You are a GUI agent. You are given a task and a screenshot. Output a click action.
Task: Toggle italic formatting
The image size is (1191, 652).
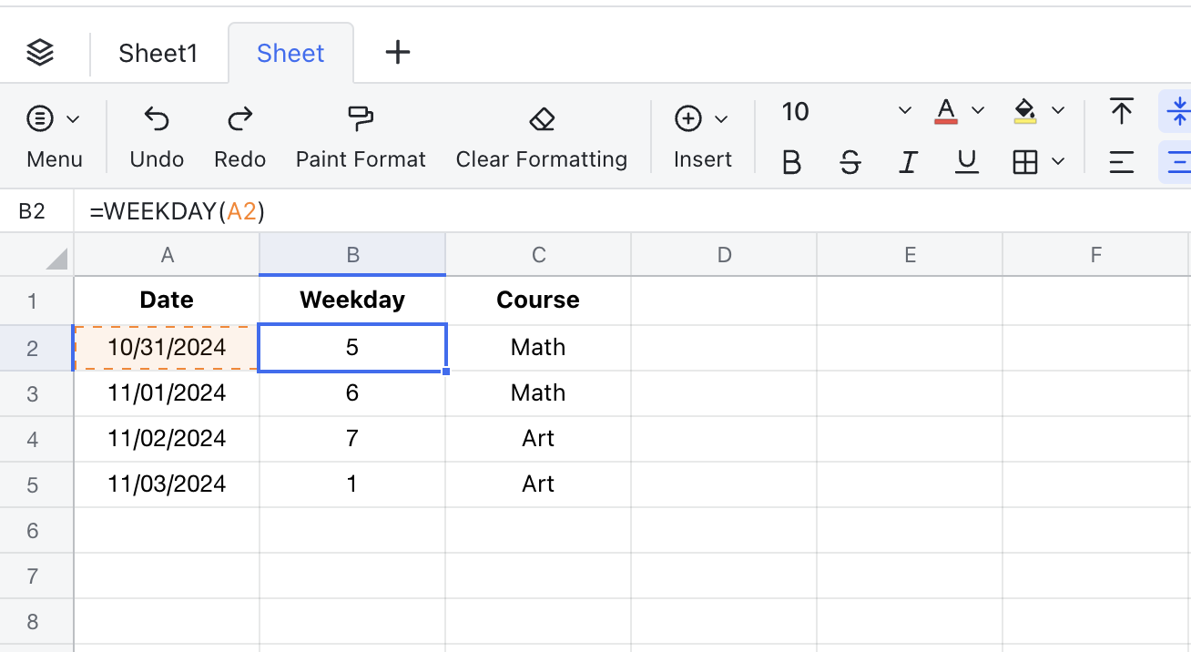(x=908, y=161)
